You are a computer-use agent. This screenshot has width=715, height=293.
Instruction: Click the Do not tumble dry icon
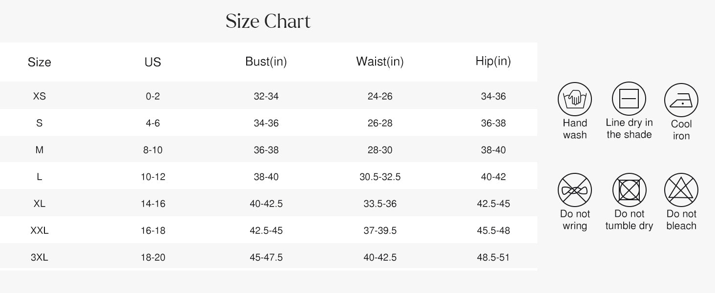pyautogui.click(x=629, y=190)
